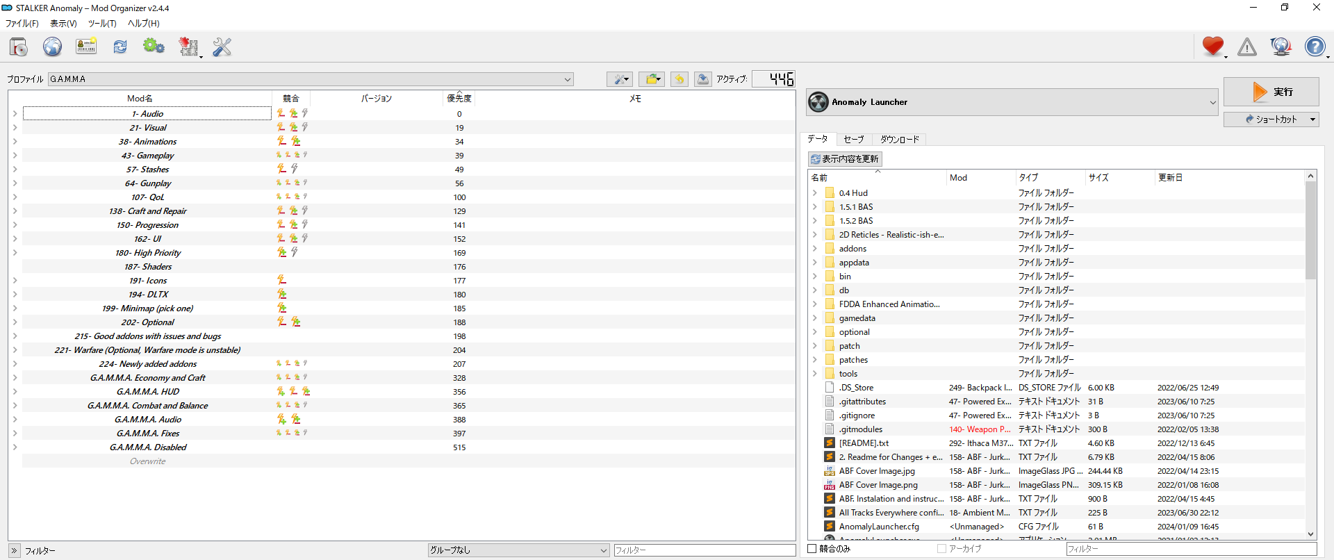
Task: Open the warning triangle notifications icon
Action: click(x=1247, y=47)
